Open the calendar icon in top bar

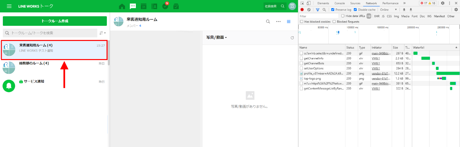coord(143,6)
